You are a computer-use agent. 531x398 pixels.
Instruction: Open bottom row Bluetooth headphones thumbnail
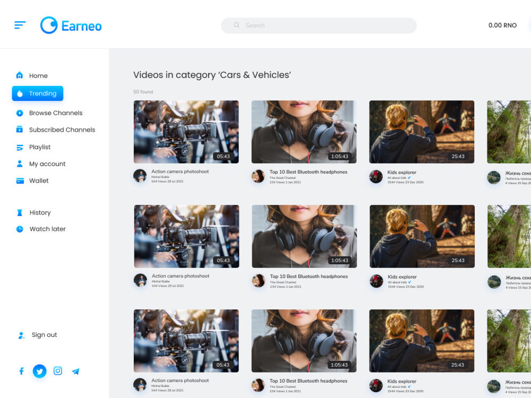(304, 341)
